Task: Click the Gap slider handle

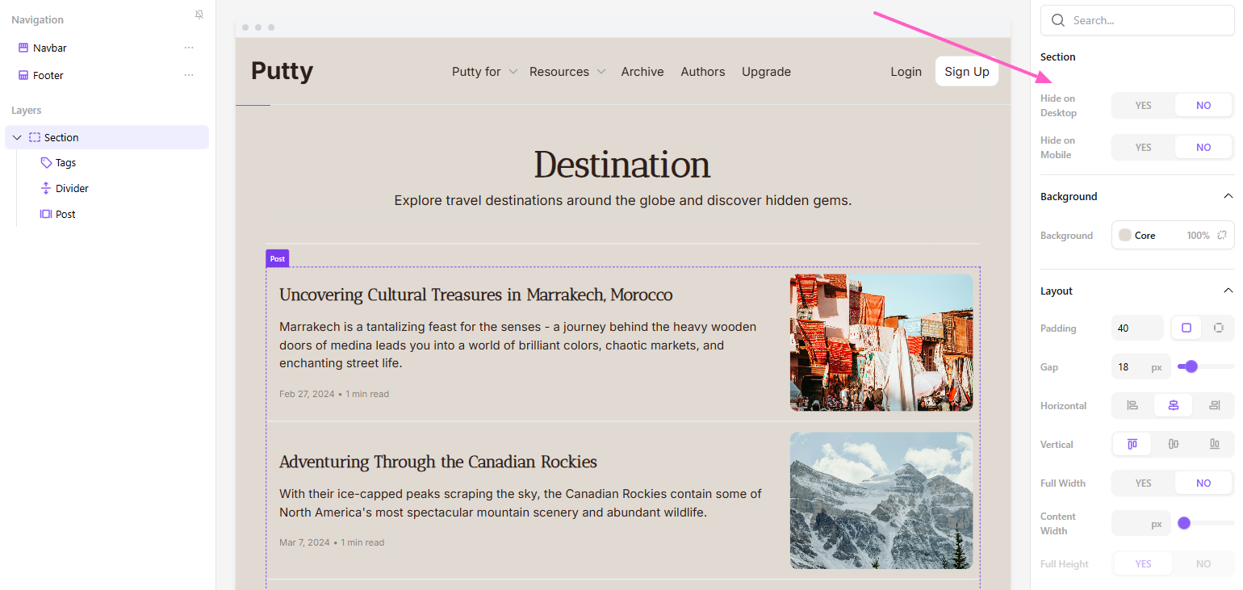Action: (x=1191, y=366)
